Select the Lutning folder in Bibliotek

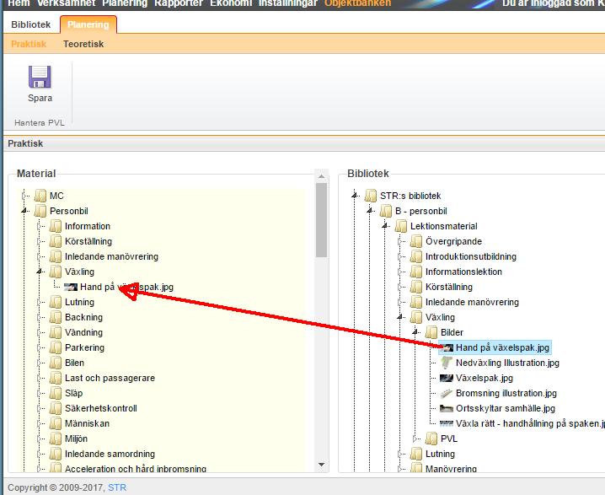click(440, 454)
